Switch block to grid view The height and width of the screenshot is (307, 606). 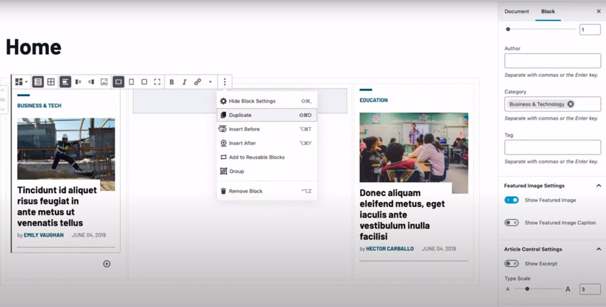[x=51, y=82]
